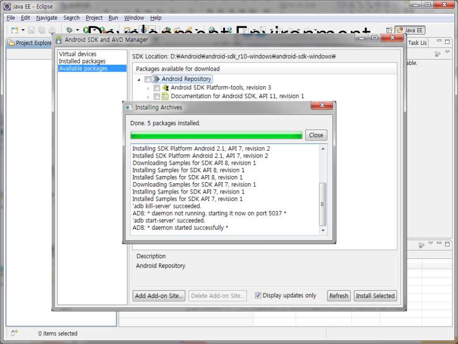Open the Help menu

point(156,18)
